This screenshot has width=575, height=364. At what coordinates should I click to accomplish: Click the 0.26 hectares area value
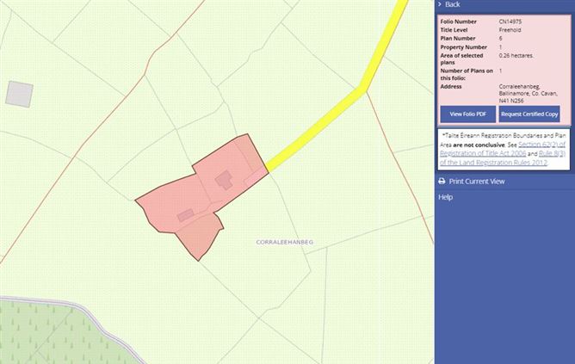click(x=516, y=56)
